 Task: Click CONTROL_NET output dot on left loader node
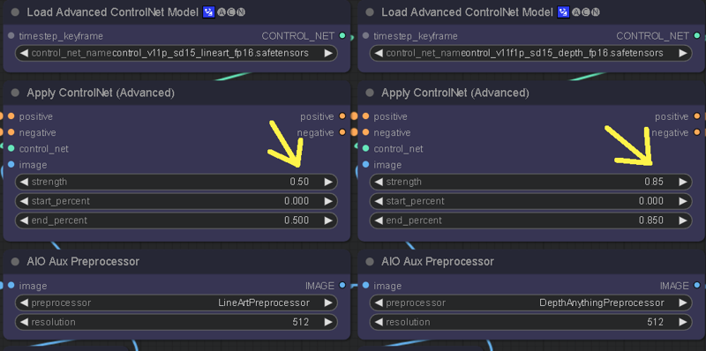(x=342, y=35)
